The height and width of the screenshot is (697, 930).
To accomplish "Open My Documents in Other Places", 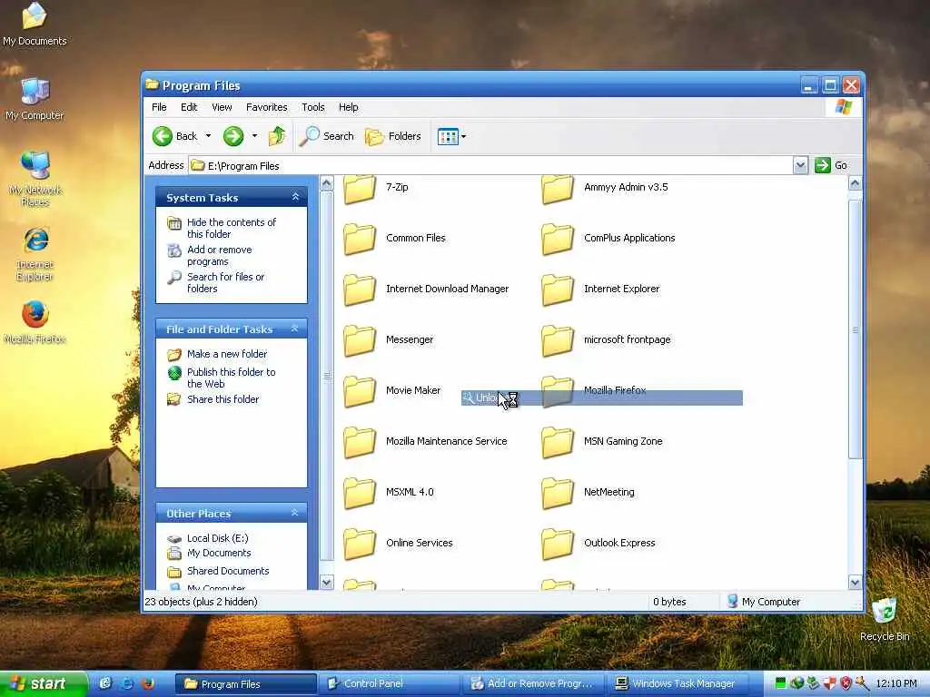I will coord(219,553).
